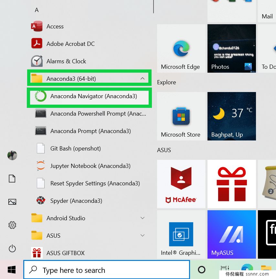Open the McAfee tile
Image resolution: width=276 pixels, height=279 pixels.
coord(181,184)
